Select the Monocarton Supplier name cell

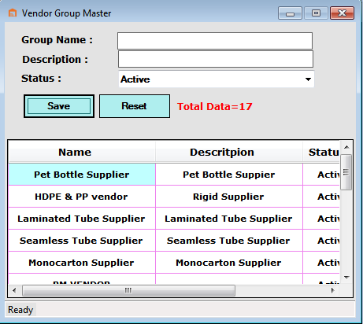tap(82, 263)
